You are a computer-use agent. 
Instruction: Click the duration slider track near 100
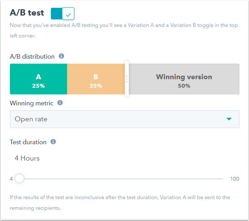click(x=219, y=179)
